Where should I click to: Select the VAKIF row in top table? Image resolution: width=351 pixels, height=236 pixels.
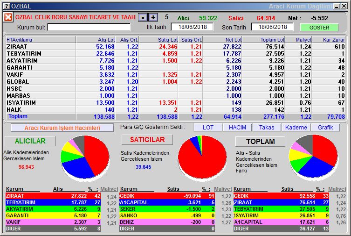(175, 74)
